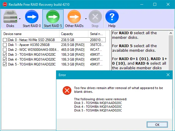Sort by the Capacity column header
175x131 pixels.
coord(74,34)
